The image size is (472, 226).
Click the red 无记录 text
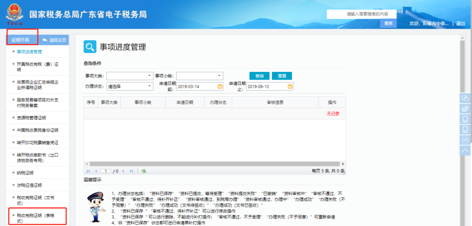pyautogui.click(x=333, y=114)
